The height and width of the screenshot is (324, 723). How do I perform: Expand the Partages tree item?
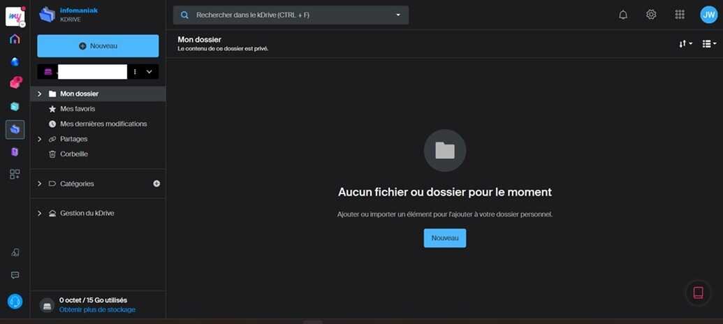point(40,139)
